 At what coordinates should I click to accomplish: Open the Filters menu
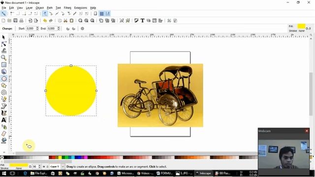pyautogui.click(x=67, y=8)
